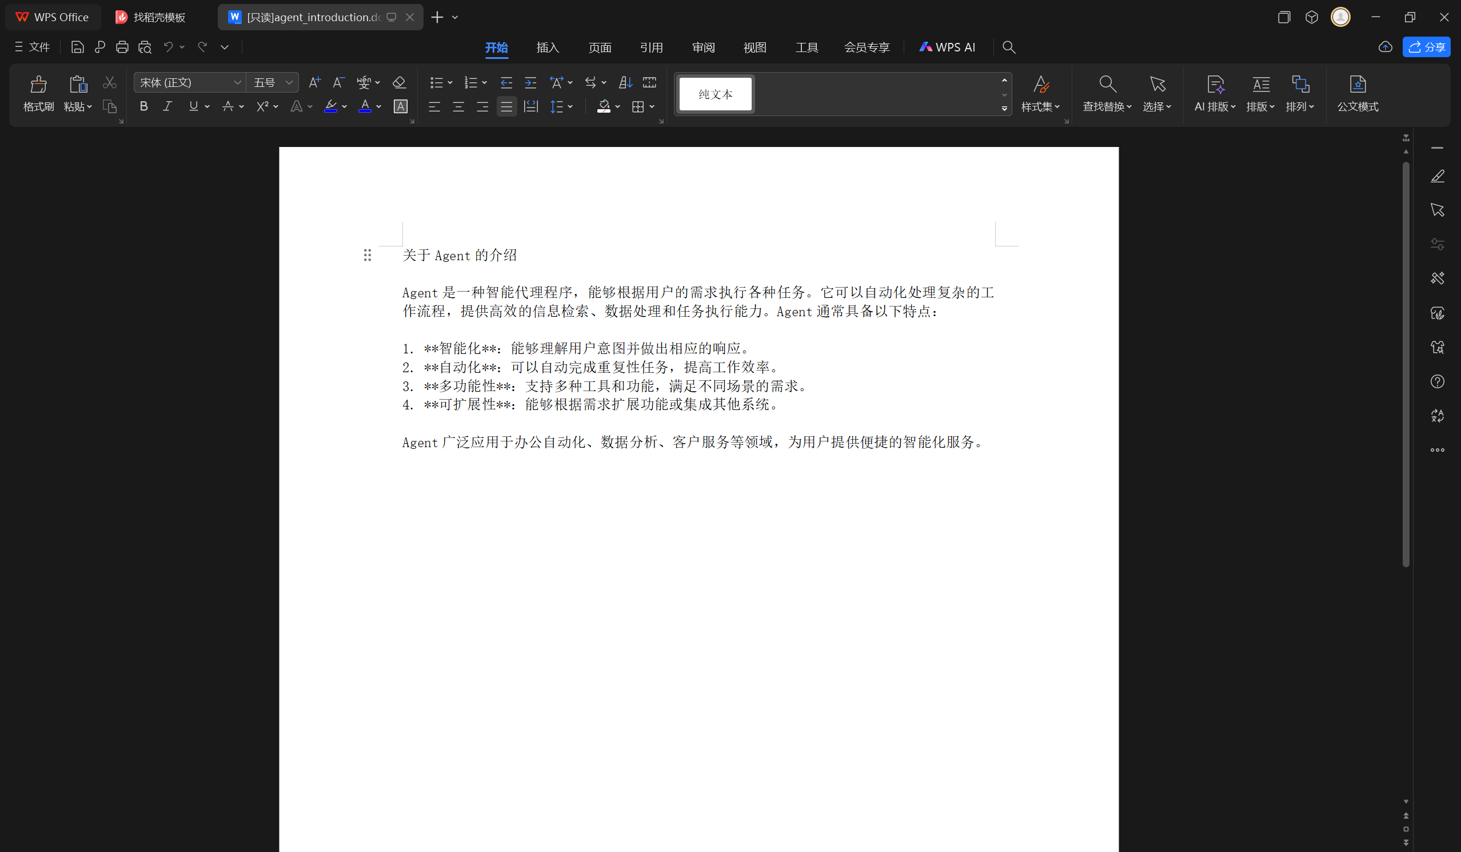
Task: Click the help question mark icon in sidebar
Action: (1437, 381)
